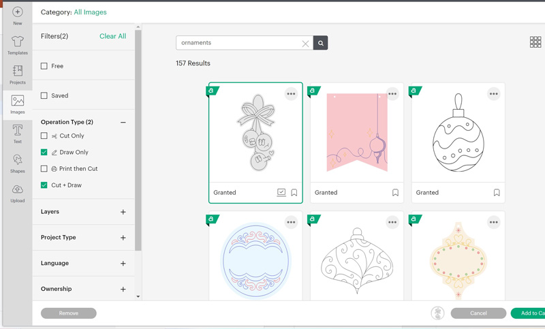Open three-dot menu on pink banner card
Screen dimensions: 545x329
coord(392,94)
